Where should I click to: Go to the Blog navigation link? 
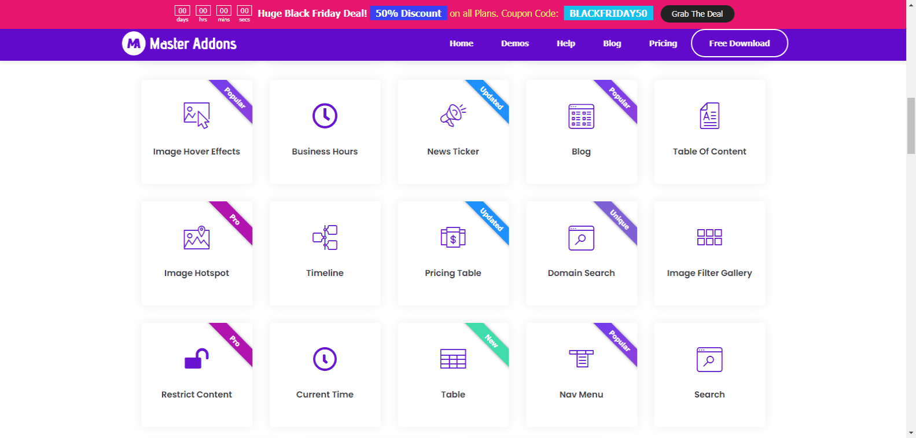pos(612,43)
